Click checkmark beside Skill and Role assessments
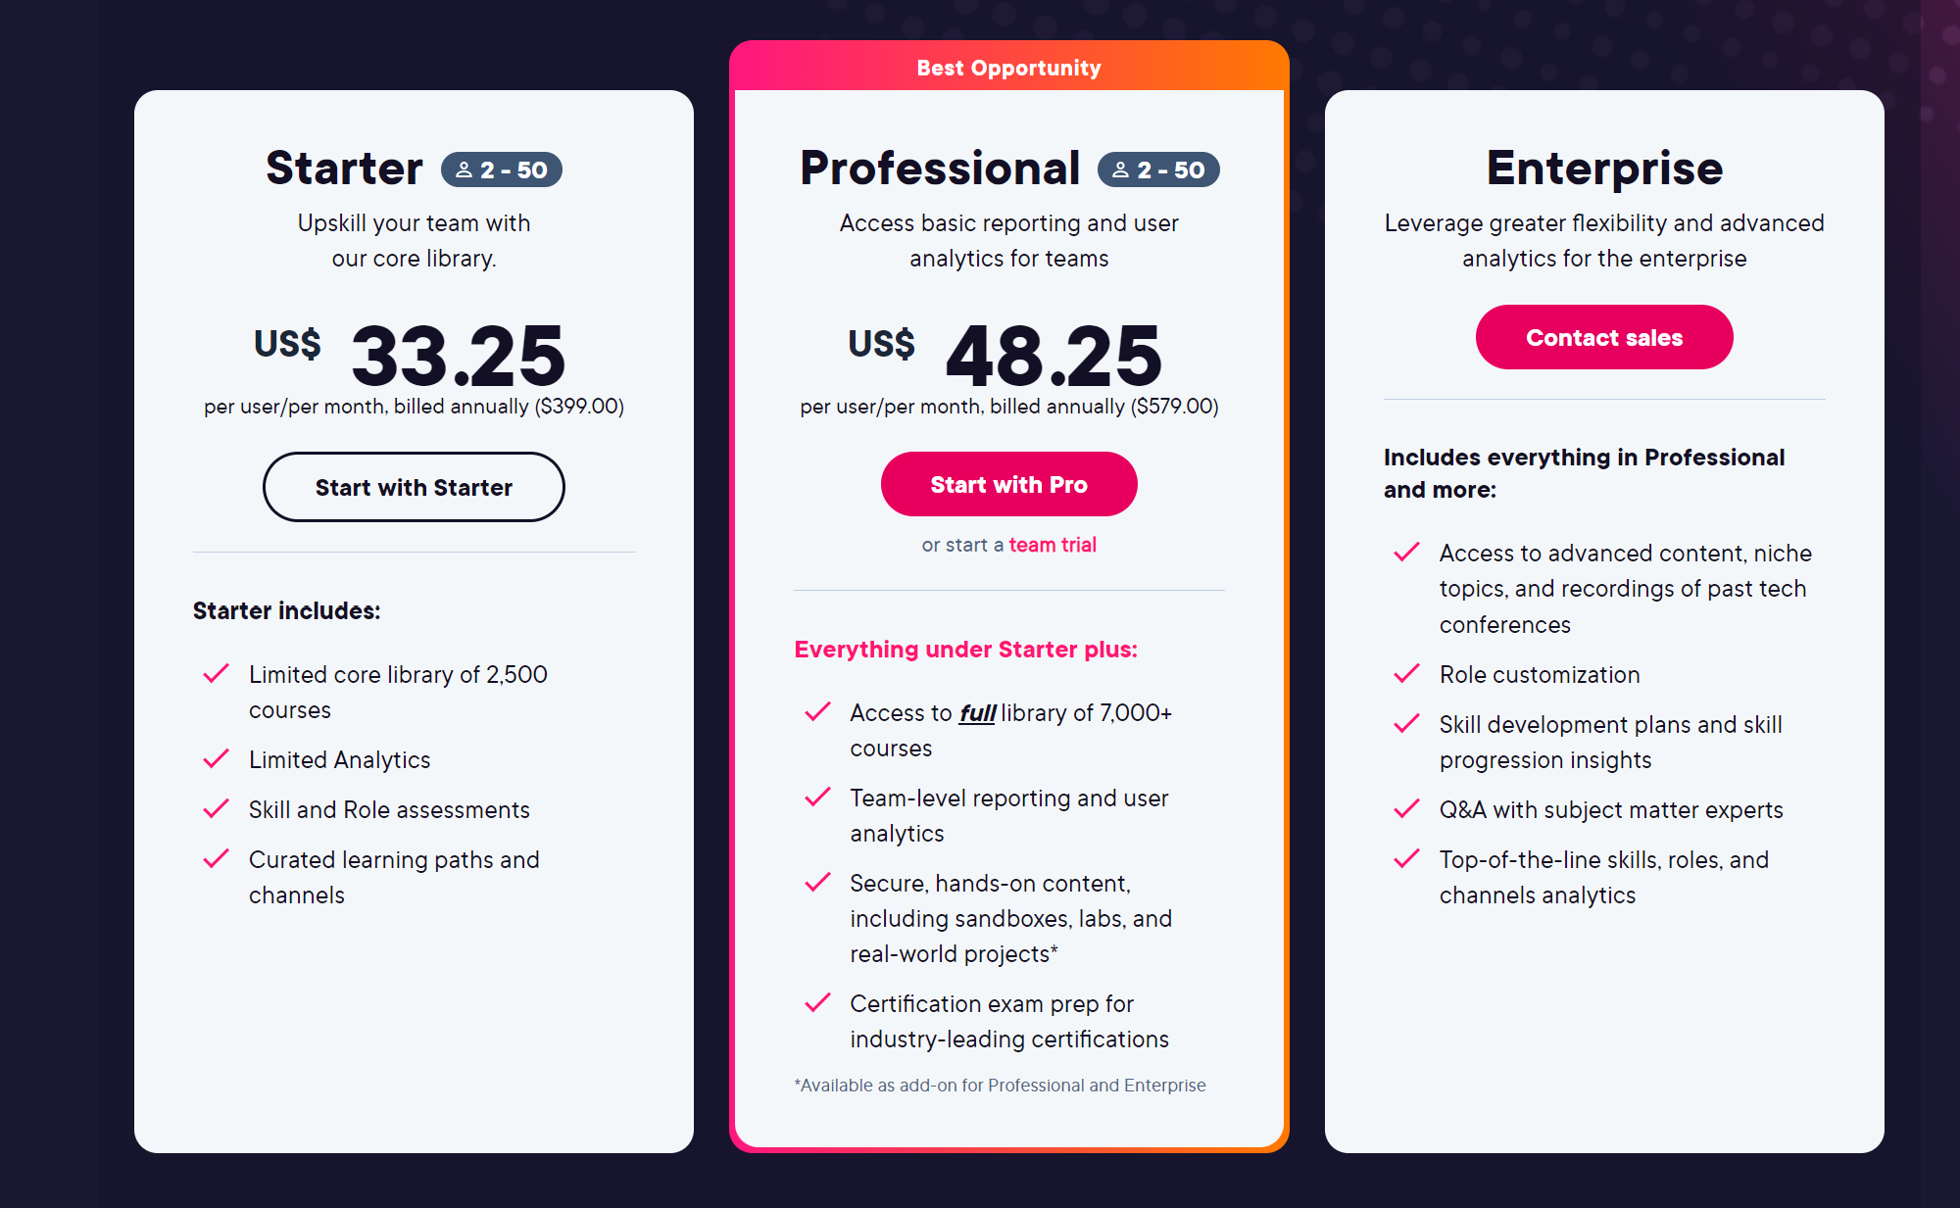The image size is (1960, 1209). (216, 809)
